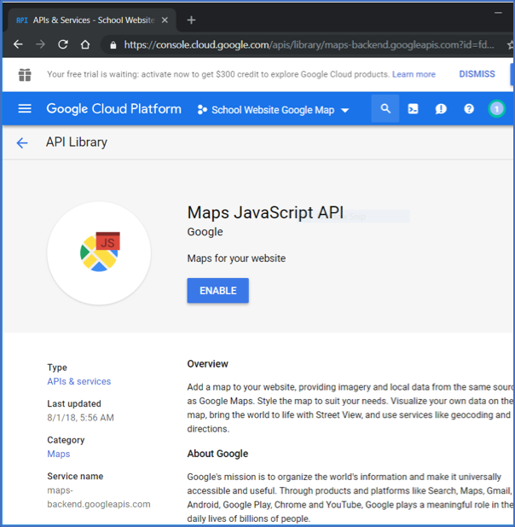Click the search icon in header
Viewport: 515px width, 527px height.
click(x=385, y=109)
